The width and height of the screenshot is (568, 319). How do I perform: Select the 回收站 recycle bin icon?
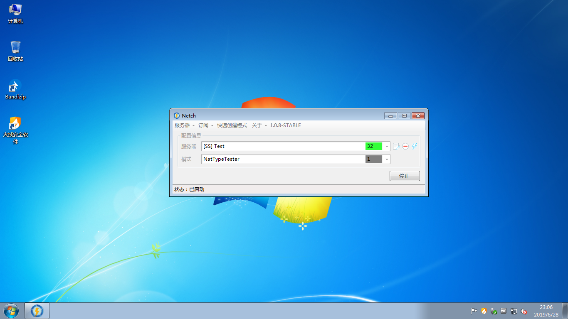[x=15, y=51]
